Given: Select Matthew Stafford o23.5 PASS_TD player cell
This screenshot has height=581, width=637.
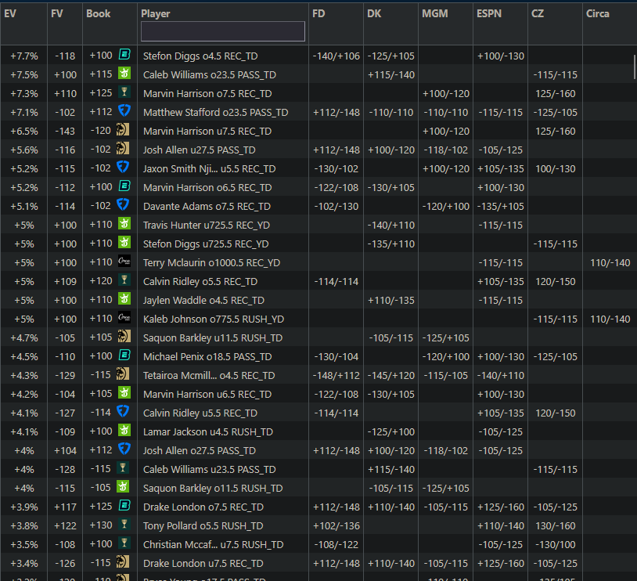Looking at the screenshot, I should click(223, 112).
